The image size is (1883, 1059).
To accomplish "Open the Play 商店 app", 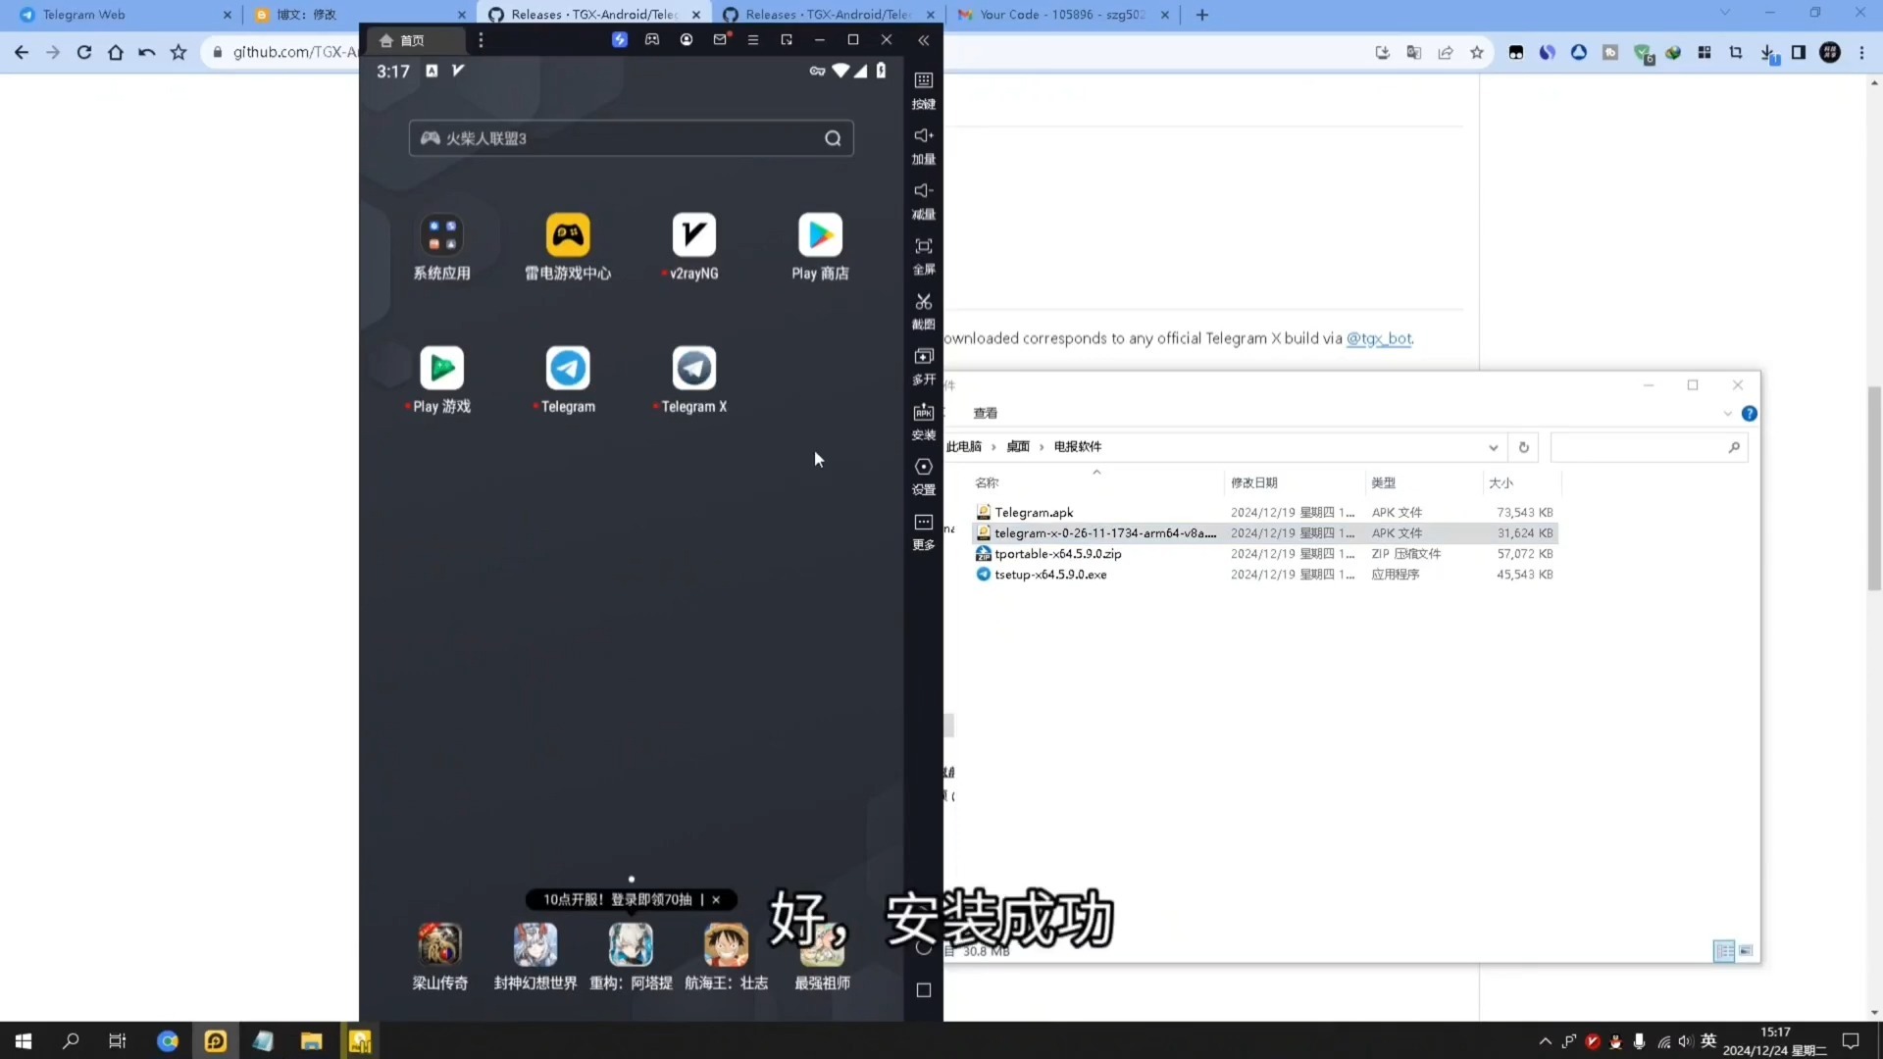I will pos(820,235).
